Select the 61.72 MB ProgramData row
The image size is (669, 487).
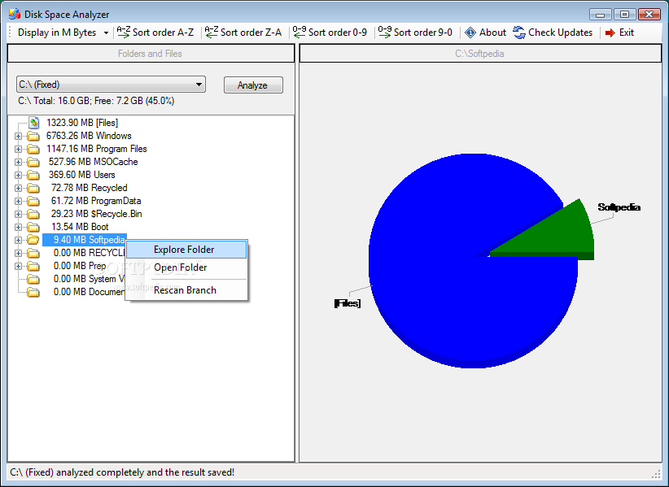[x=96, y=201]
